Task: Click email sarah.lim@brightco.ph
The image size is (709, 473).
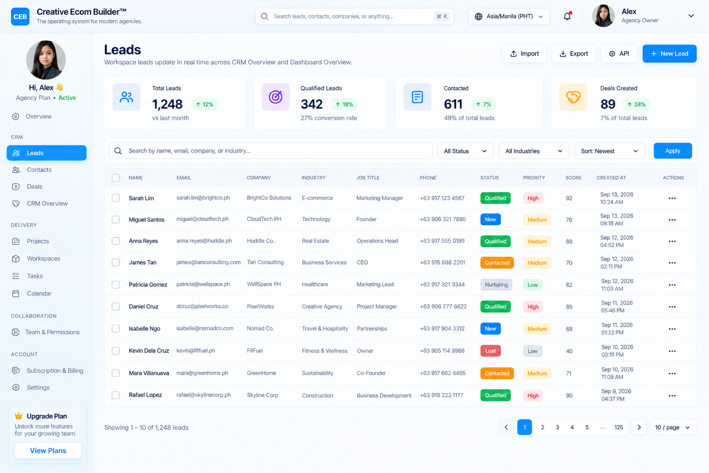Action: tap(203, 198)
